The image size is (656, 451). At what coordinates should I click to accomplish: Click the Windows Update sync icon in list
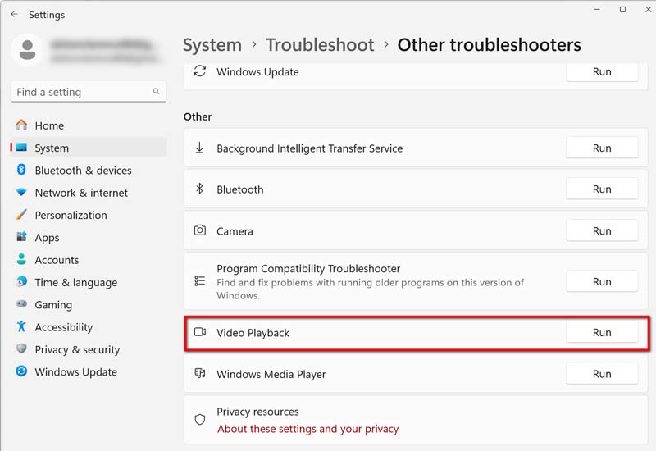coord(200,71)
